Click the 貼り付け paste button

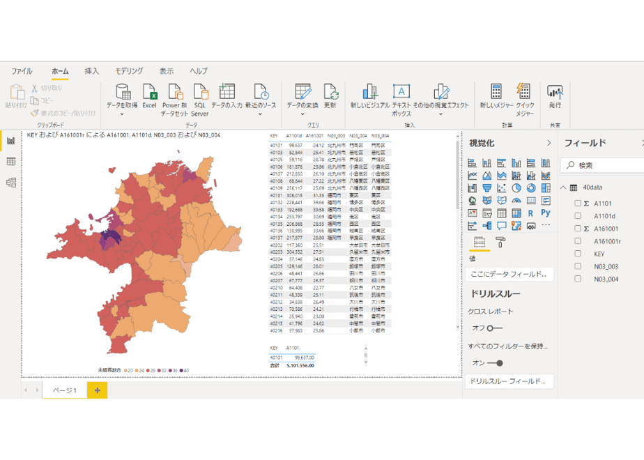(x=17, y=96)
